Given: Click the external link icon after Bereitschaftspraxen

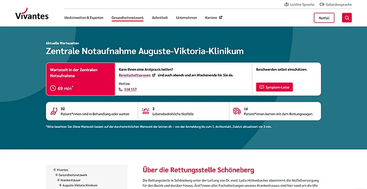Looking at the screenshot, I should pyautogui.click(x=154, y=75).
